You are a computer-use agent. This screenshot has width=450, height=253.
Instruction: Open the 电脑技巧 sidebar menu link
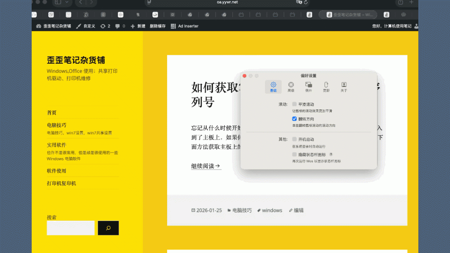57,125
